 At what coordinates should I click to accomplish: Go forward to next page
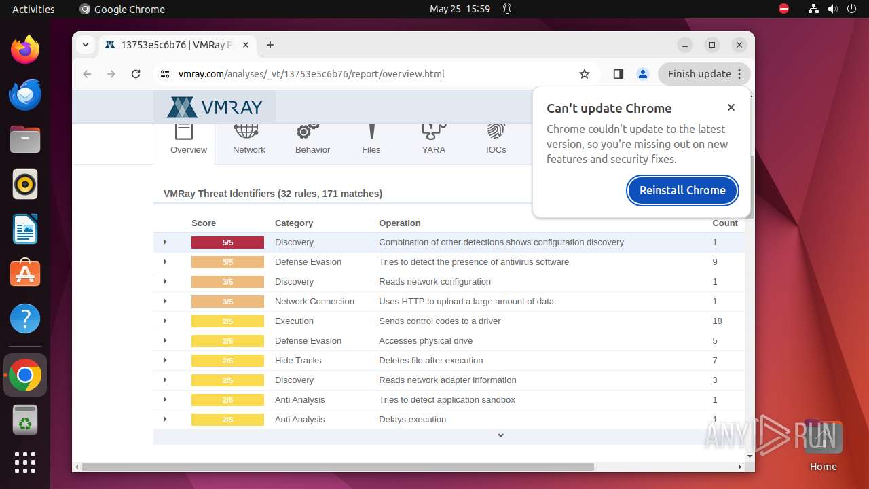coord(111,74)
